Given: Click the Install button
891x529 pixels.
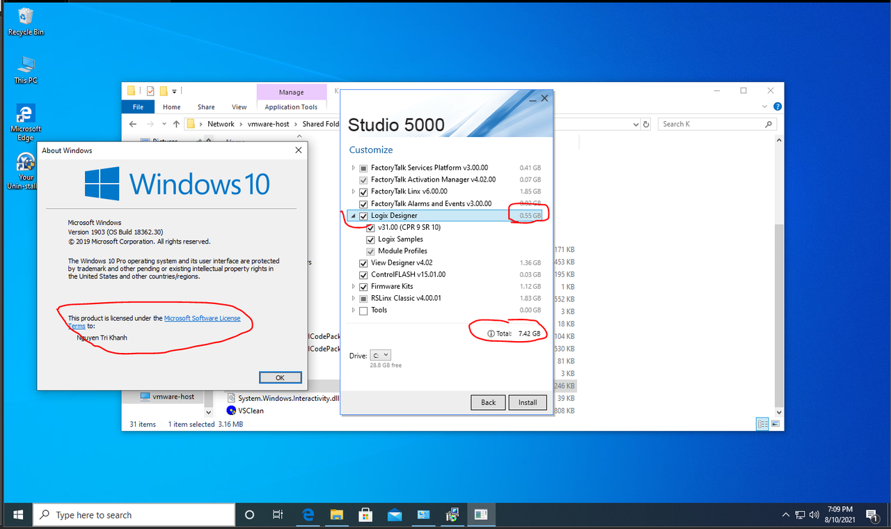Looking at the screenshot, I should click(x=528, y=402).
